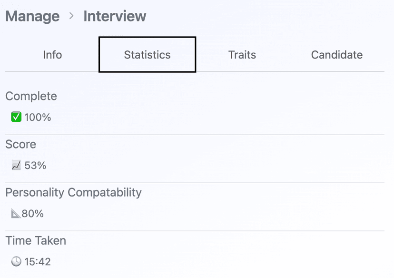
Task: Click the Manage breadcrumb link
Action: 32,16
